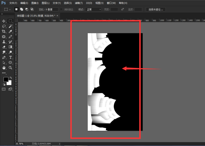The image size is (205, 146).
Task: Select the Rectangular Marquee tool in toolbox
Action: pos(10,21)
